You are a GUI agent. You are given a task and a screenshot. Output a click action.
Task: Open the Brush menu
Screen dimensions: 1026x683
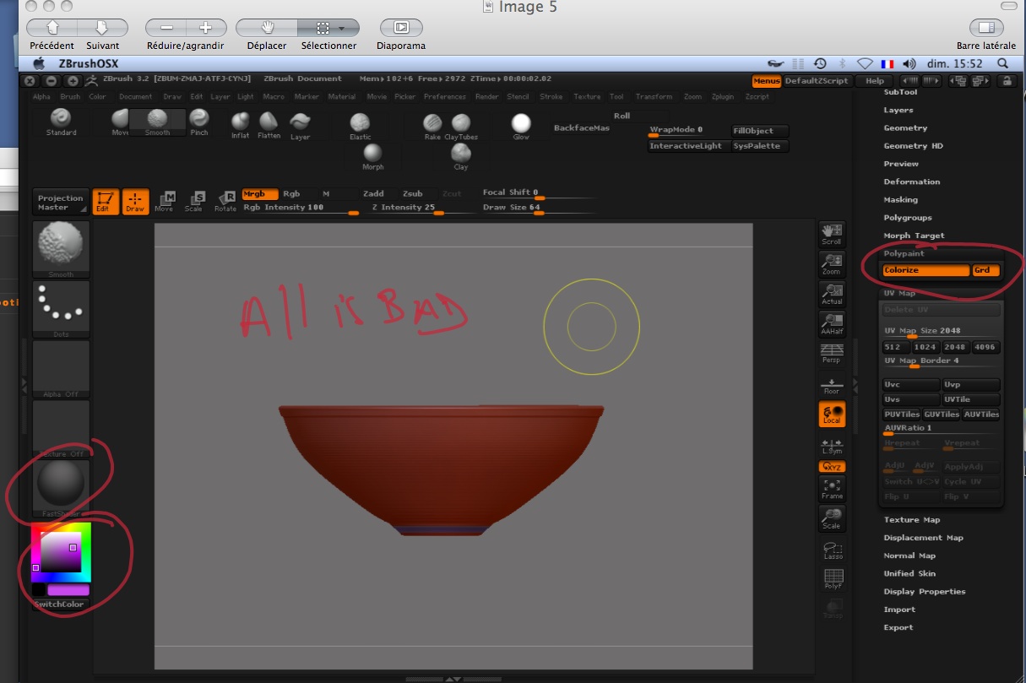[x=70, y=97]
